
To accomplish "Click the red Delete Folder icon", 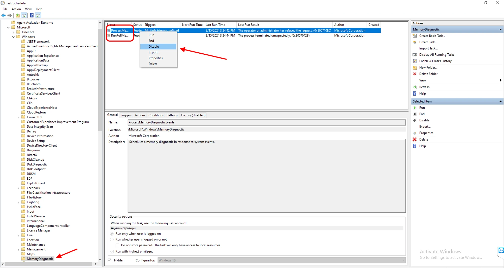I will pyautogui.click(x=415, y=74).
